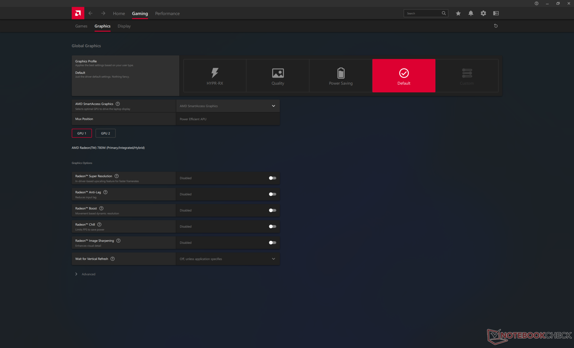The width and height of the screenshot is (574, 348).
Task: Open notifications bell icon
Action: (x=471, y=13)
